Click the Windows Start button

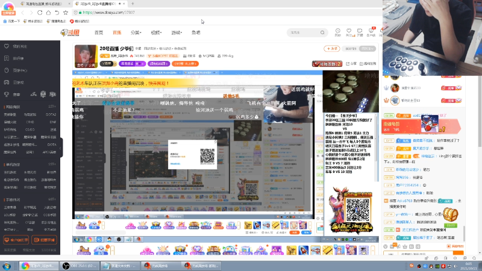point(7,266)
